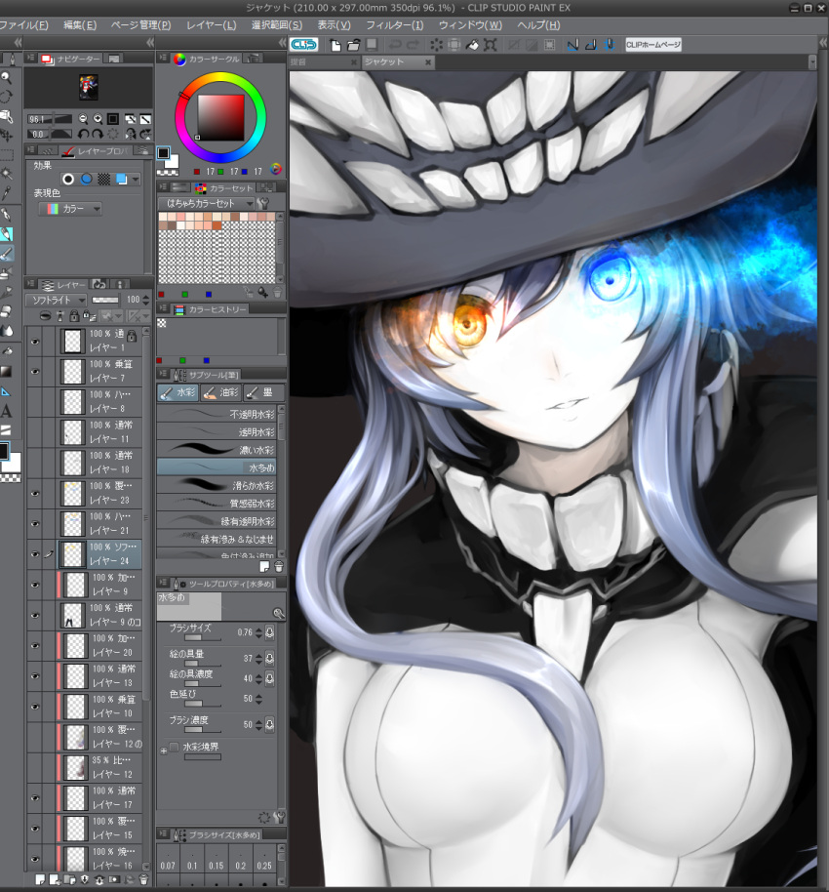Click the delete layer trash icon at panel bottom

(143, 879)
